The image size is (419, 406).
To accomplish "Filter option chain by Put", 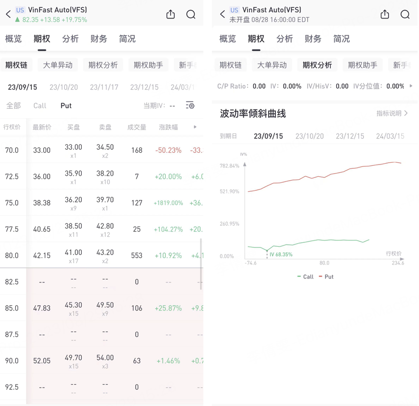I will 66,106.
